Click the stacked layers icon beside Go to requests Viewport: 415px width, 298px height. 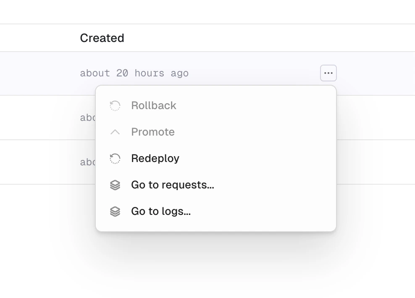click(x=115, y=185)
